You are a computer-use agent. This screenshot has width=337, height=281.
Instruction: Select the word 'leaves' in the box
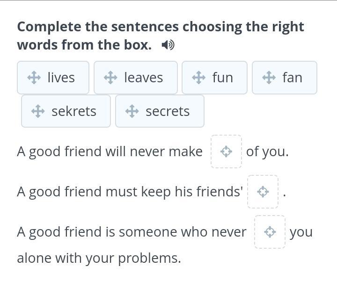pos(143,78)
